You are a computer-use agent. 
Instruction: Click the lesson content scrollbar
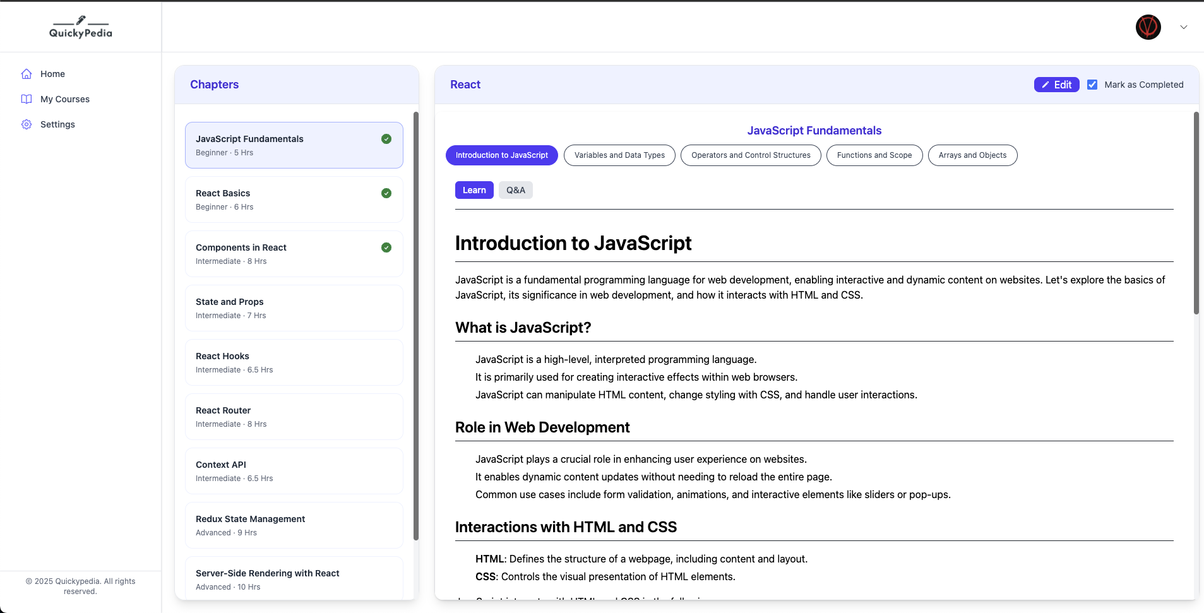click(1196, 213)
